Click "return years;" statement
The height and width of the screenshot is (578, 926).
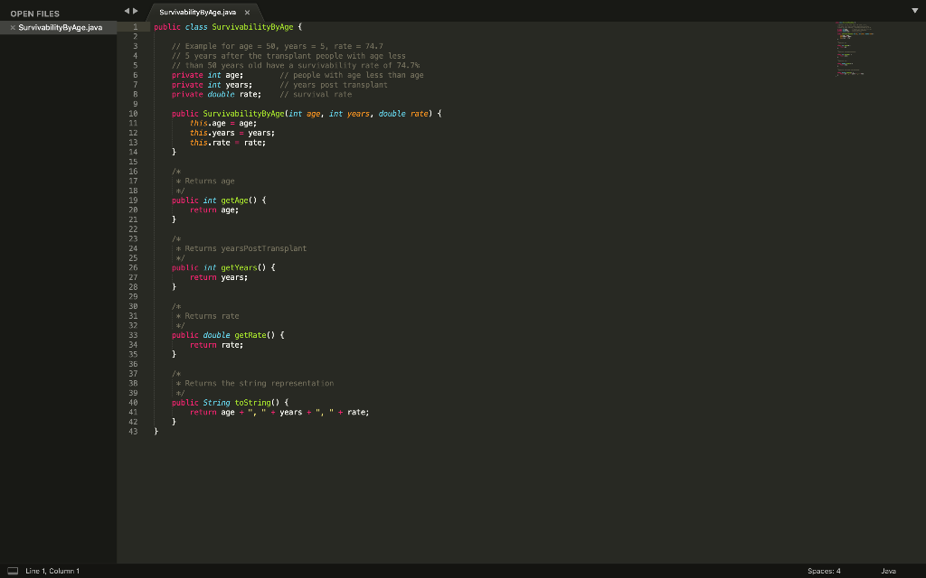219,277
